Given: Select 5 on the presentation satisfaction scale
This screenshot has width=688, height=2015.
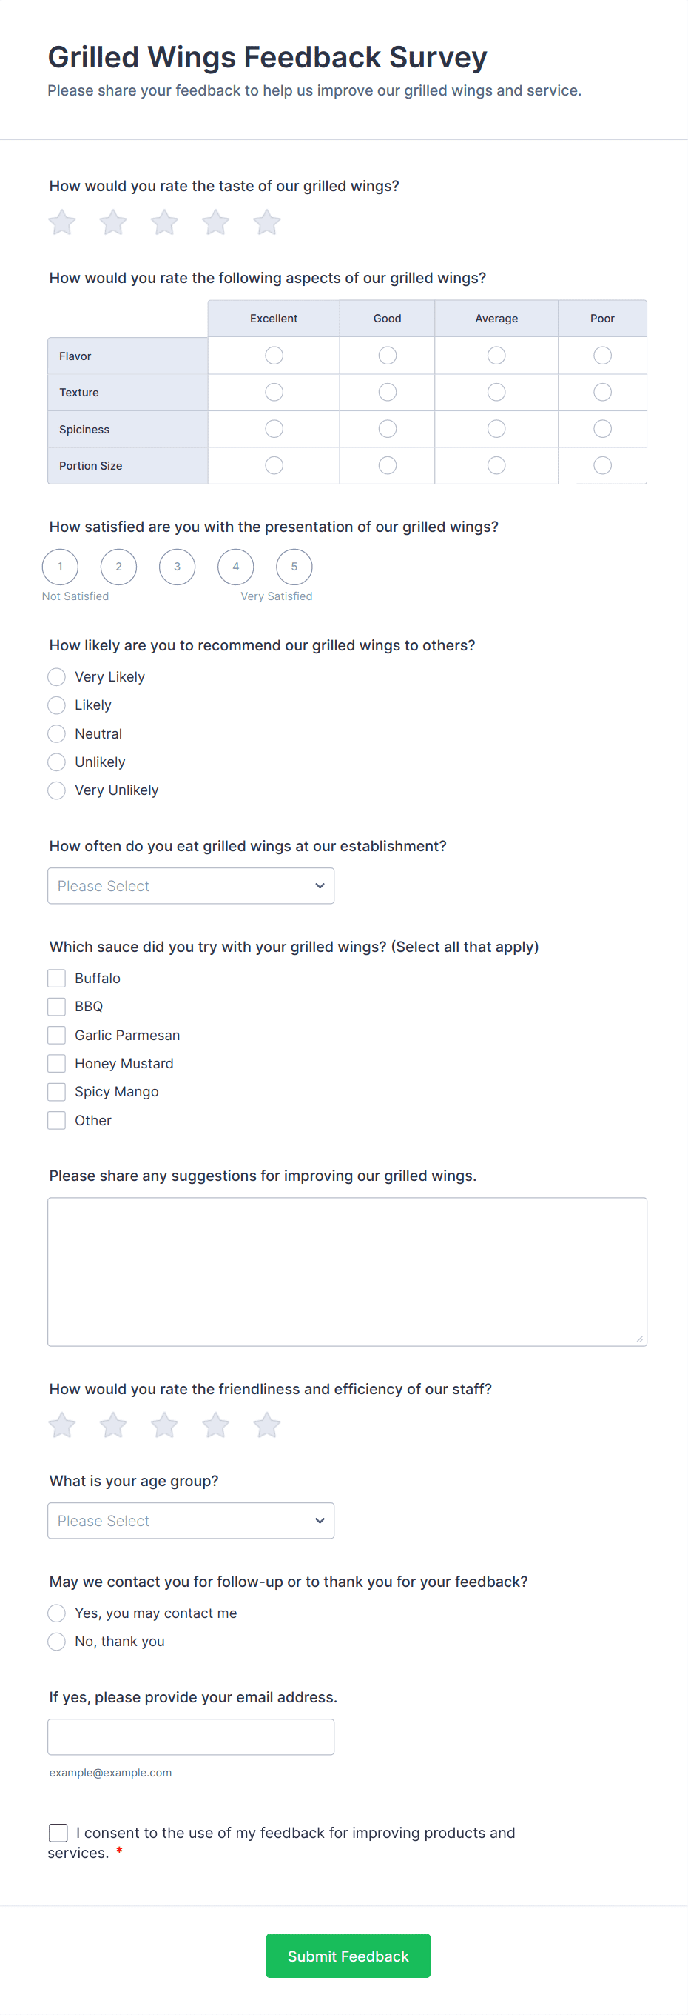Looking at the screenshot, I should point(294,566).
